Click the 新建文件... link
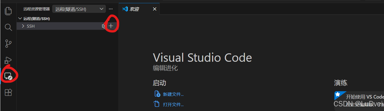The height and width of the screenshot is (111, 384). click(173, 94)
